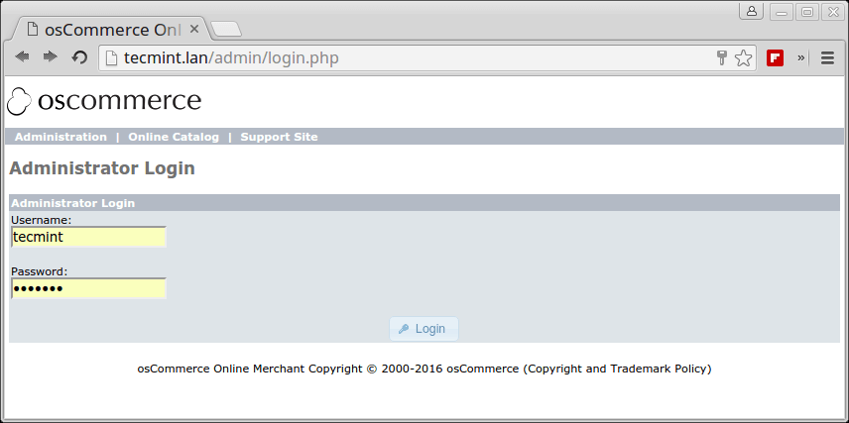Viewport: 849px width, 423px height.
Task: Click the Password: label
Action: (39, 271)
